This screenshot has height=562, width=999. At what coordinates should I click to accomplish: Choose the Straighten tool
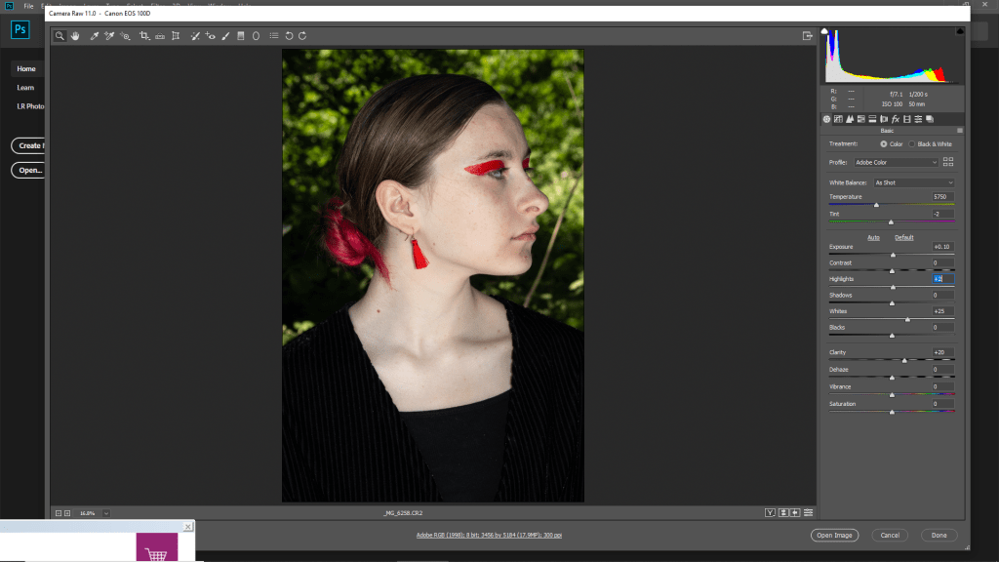point(160,36)
